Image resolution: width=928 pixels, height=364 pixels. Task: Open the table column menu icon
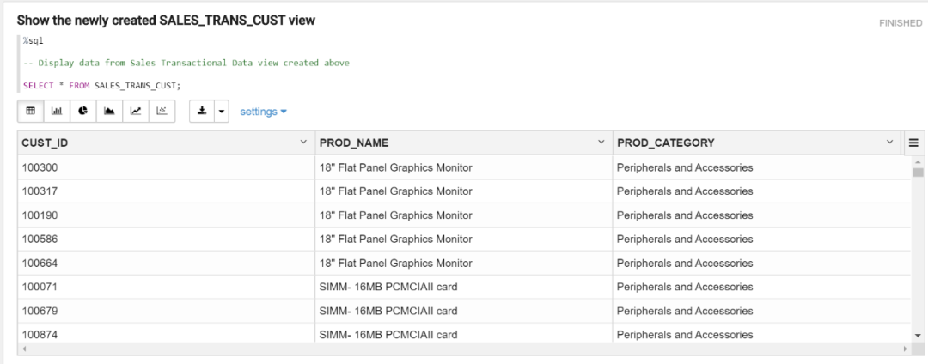[x=913, y=143]
